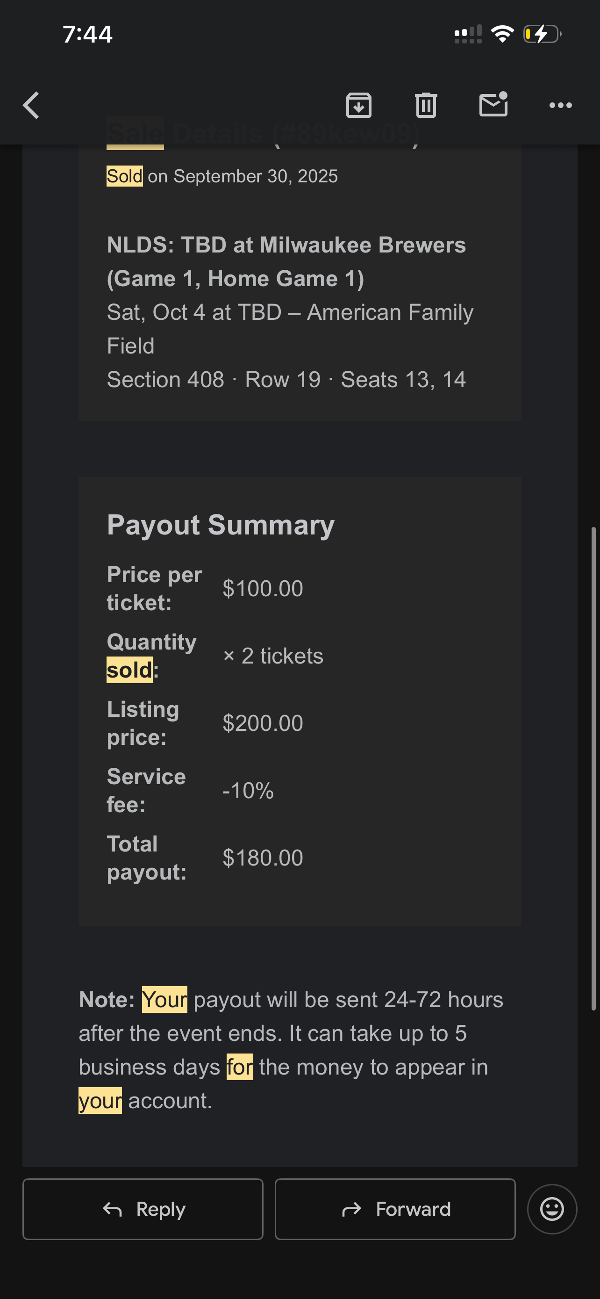Tap the -10% service fee value

point(248,790)
